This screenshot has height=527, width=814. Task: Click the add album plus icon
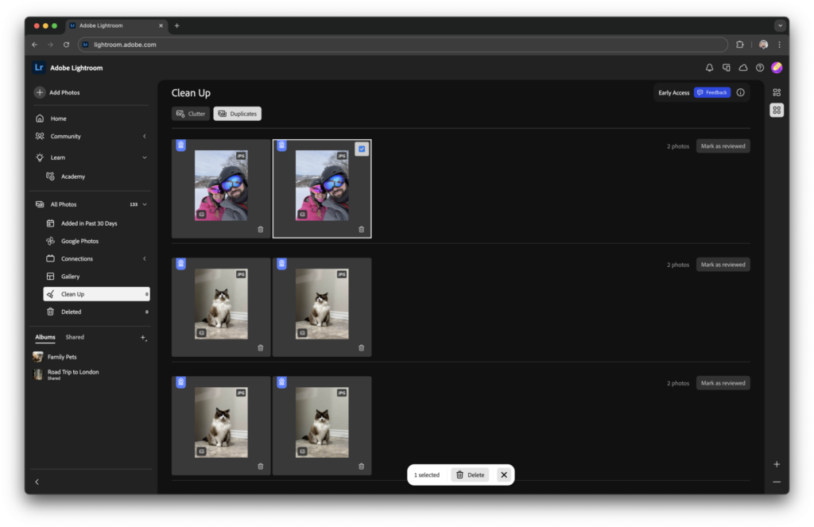pos(144,338)
